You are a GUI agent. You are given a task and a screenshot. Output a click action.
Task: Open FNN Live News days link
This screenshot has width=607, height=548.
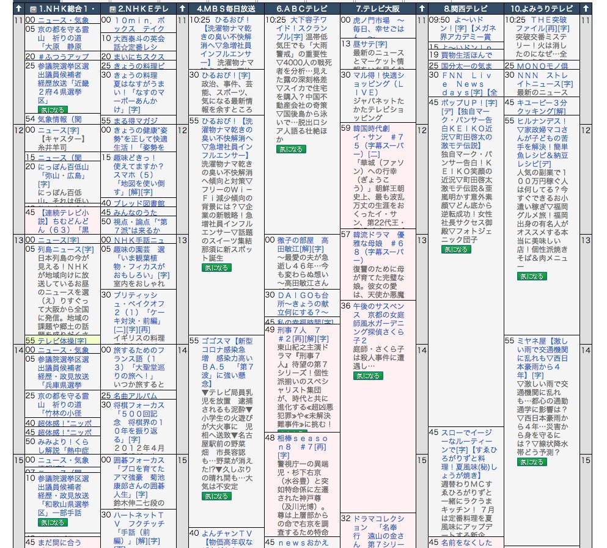pos(469,84)
